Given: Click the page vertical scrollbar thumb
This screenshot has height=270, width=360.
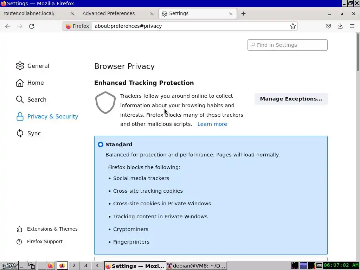Looking at the screenshot, I should pos(358,52).
